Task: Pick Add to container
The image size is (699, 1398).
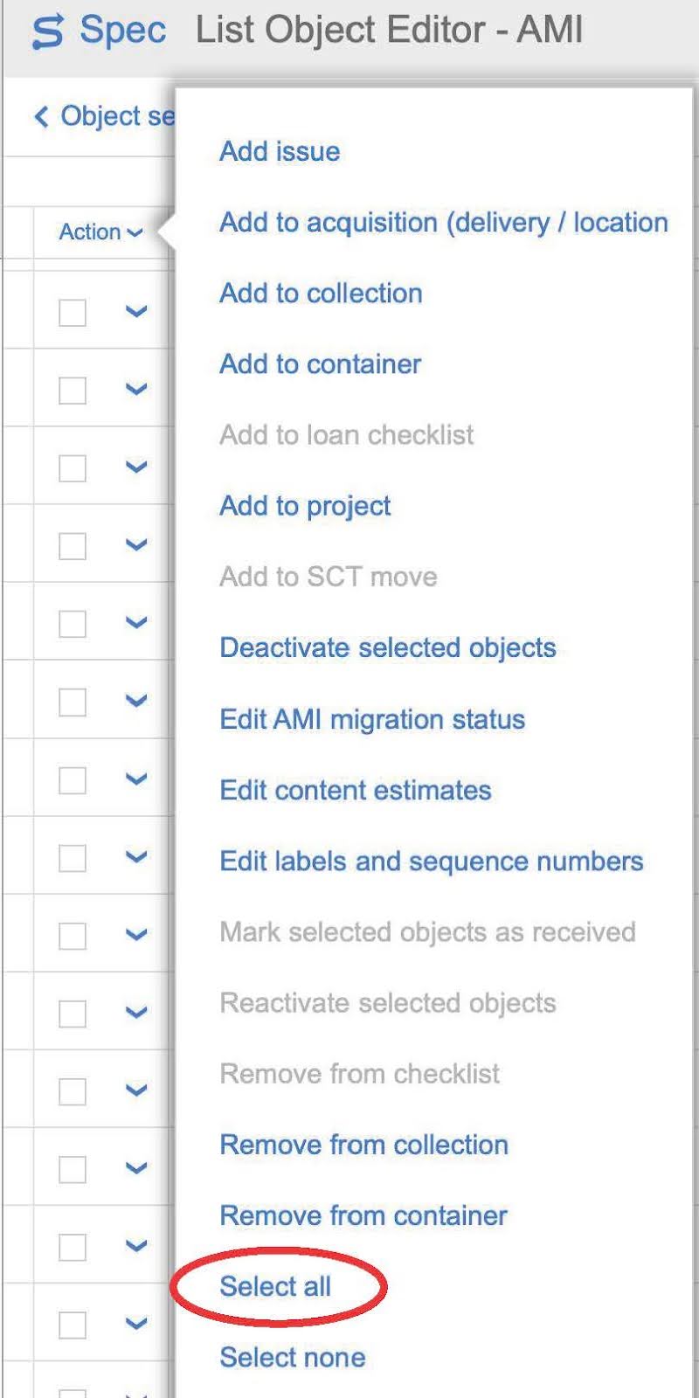Action: [320, 363]
